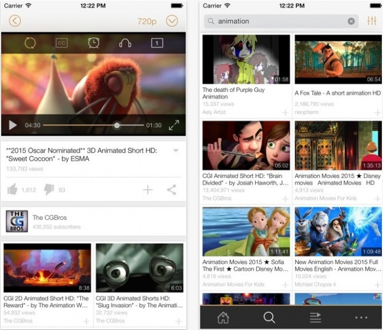The image size is (383, 330).
Task: Open search filter sliders icon
Action: pos(372,21)
